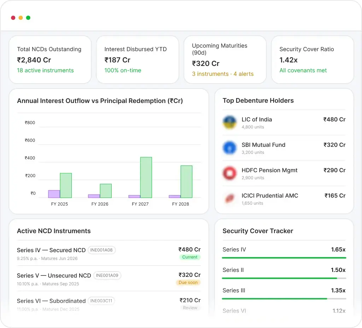This screenshot has height=328, width=362.
Task: Click the 'All covenants met' text
Action: (303, 70)
